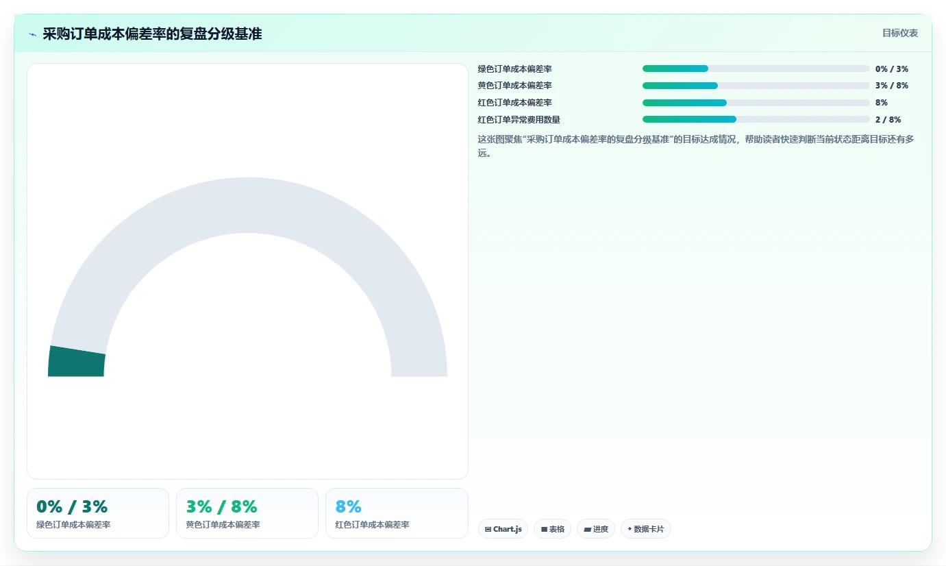Click the 绿色订单成本偏差率 progress bar
The width and height of the screenshot is (946, 566).
tap(756, 69)
